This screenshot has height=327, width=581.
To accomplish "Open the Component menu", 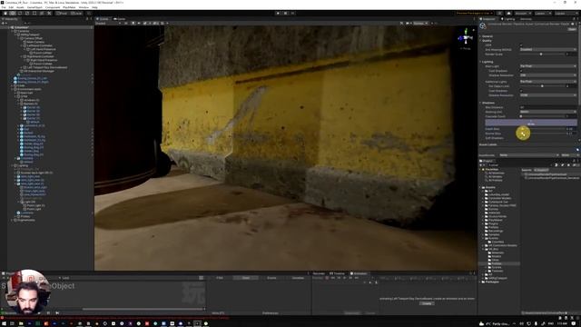I will click(x=53, y=7).
